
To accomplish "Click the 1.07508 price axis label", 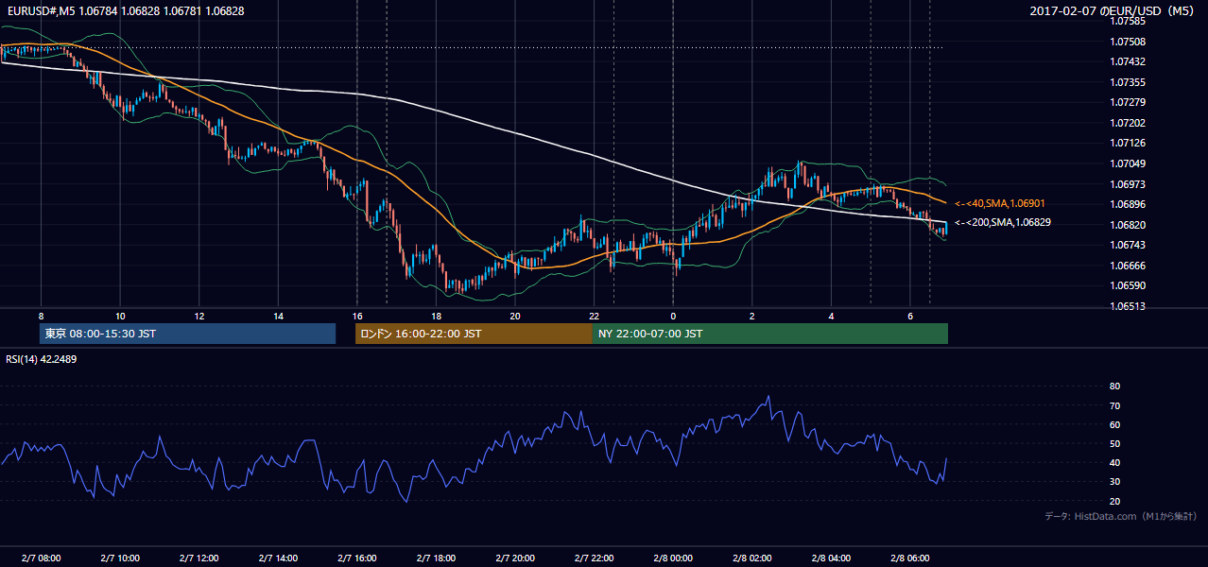I will coord(1128,42).
